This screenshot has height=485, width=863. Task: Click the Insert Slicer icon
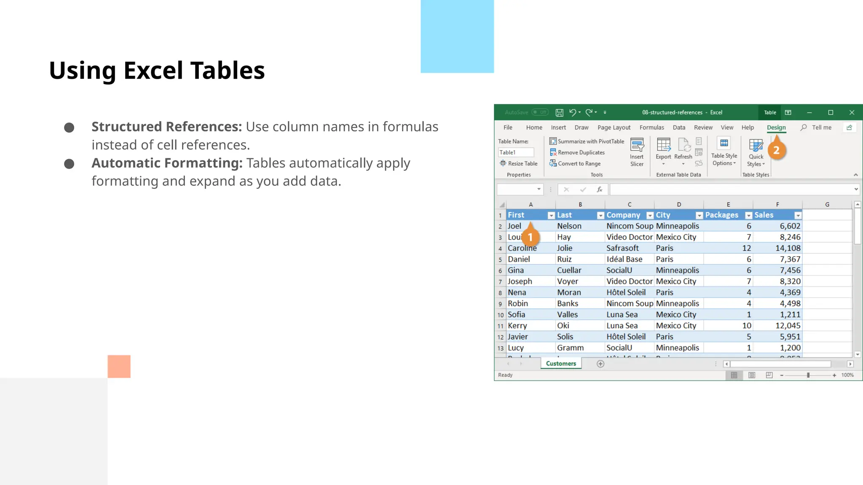637,145
